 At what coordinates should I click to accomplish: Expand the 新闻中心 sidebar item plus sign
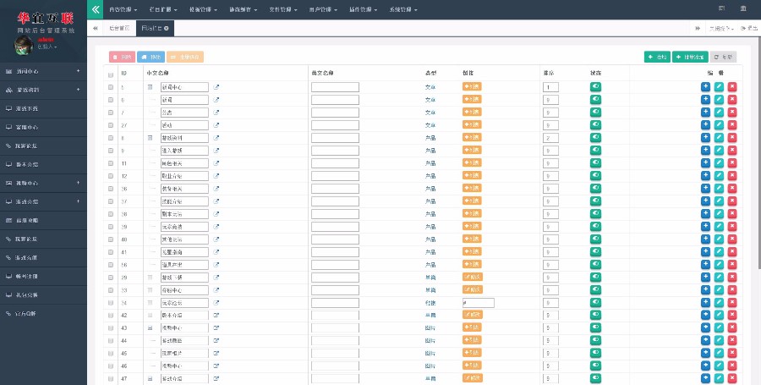pos(78,71)
